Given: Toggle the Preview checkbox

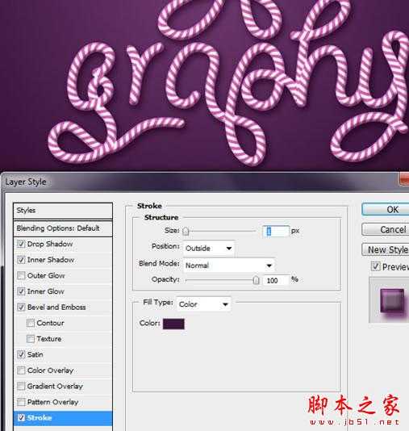Looking at the screenshot, I should (375, 266).
